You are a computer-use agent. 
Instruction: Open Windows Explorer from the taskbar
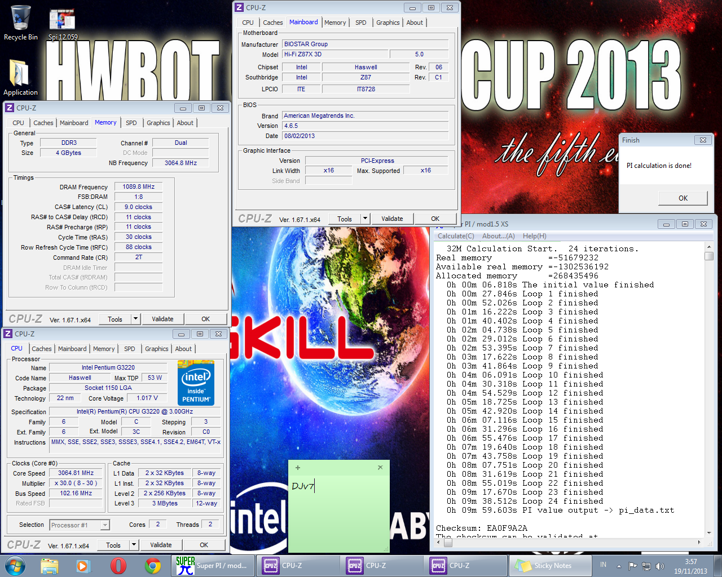click(50, 566)
